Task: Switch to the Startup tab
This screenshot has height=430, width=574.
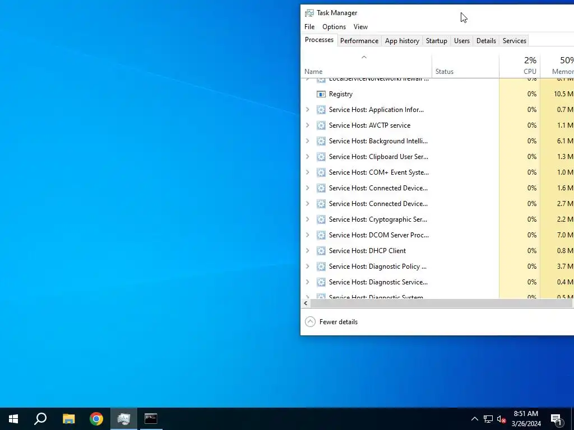Action: [x=436, y=40]
